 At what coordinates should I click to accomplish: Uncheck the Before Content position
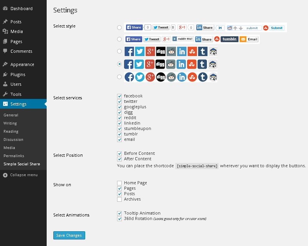point(119,153)
